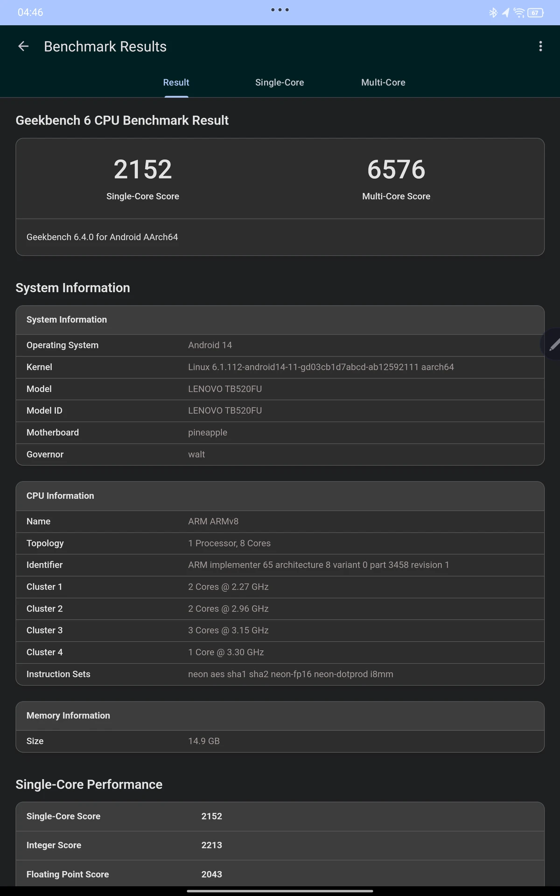
Task: Tap the back arrow icon
Action: coord(23,46)
